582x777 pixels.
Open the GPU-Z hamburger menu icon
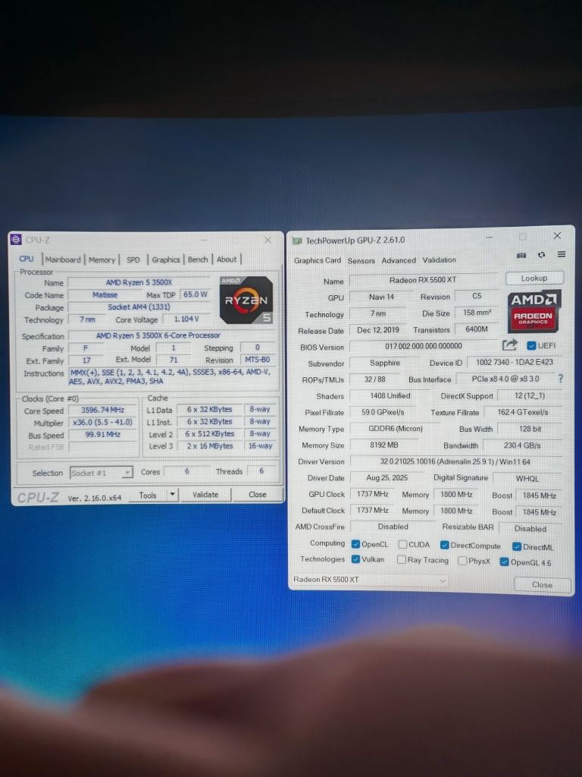point(562,254)
